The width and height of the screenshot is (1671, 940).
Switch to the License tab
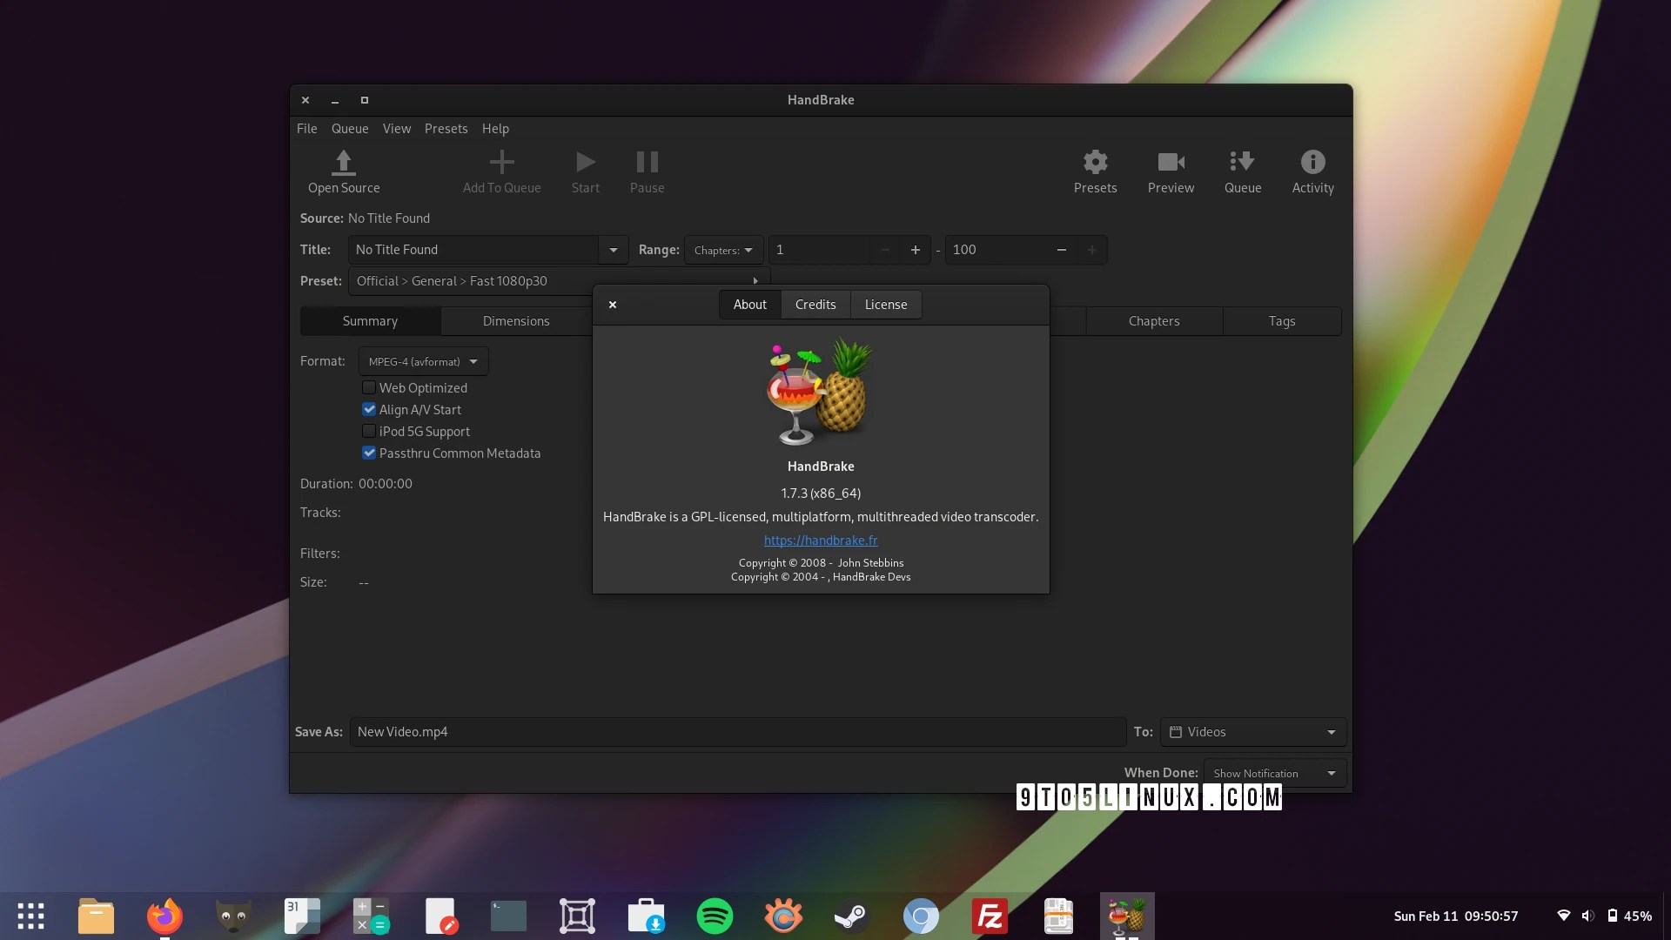pos(885,305)
